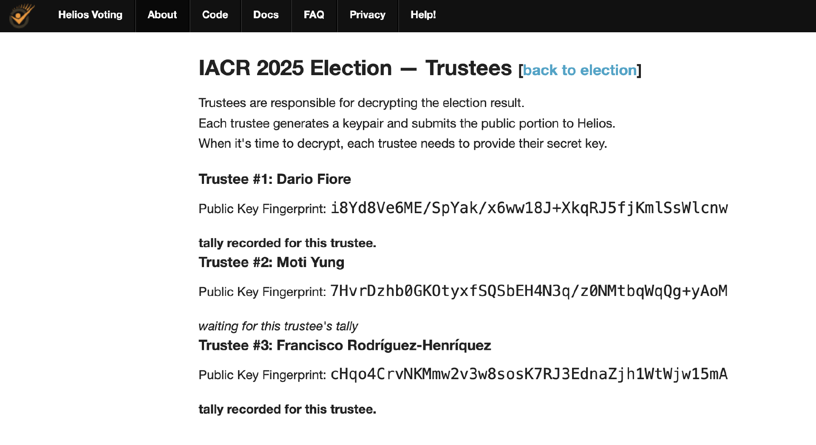The width and height of the screenshot is (816, 445).
Task: Open the FAQ nav item
Action: click(x=314, y=15)
